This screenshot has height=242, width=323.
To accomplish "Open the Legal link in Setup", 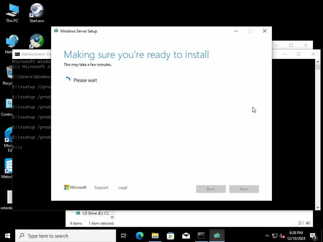I will coord(123,187).
